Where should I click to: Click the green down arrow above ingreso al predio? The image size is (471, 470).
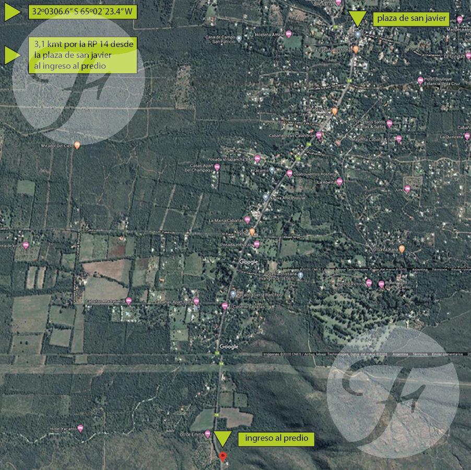222,439
